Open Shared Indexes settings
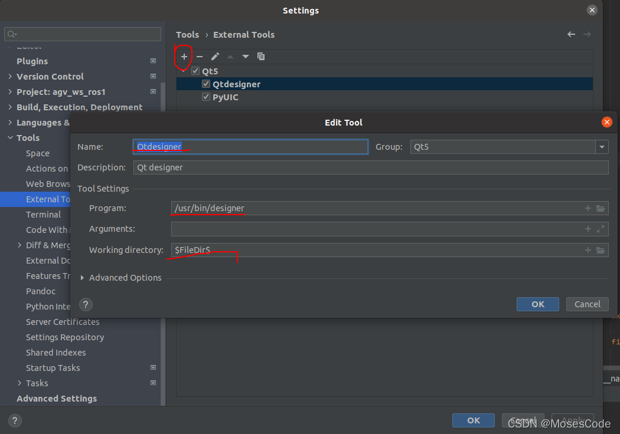 pos(56,352)
